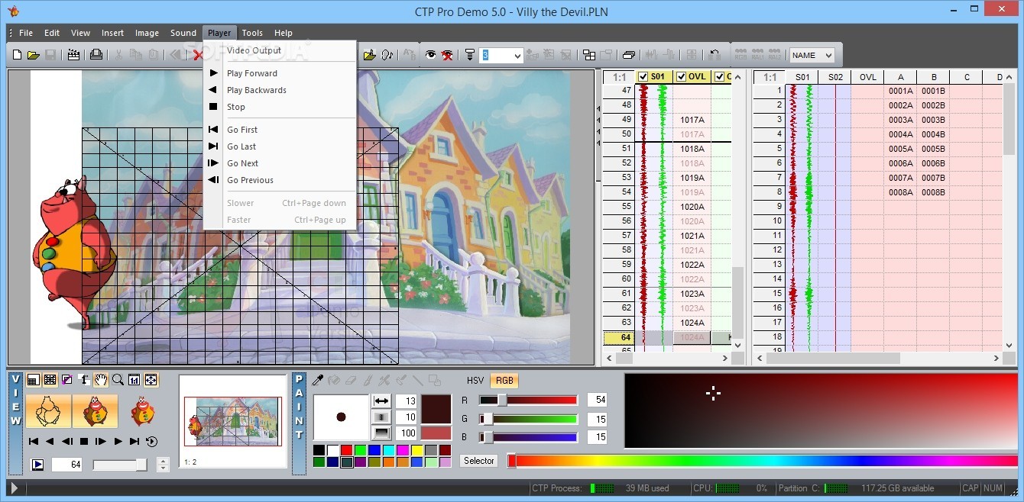Switch to the RGB color mode
Screen dimensions: 1024x502
pyautogui.click(x=504, y=380)
